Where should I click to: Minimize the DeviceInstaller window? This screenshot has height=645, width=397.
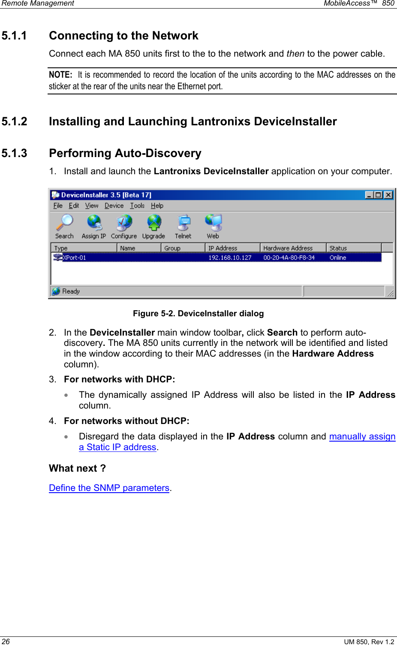click(x=369, y=195)
